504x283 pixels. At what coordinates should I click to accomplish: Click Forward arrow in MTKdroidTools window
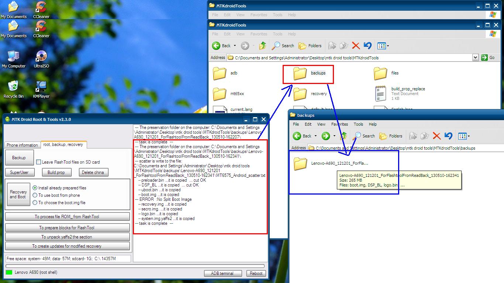(245, 46)
